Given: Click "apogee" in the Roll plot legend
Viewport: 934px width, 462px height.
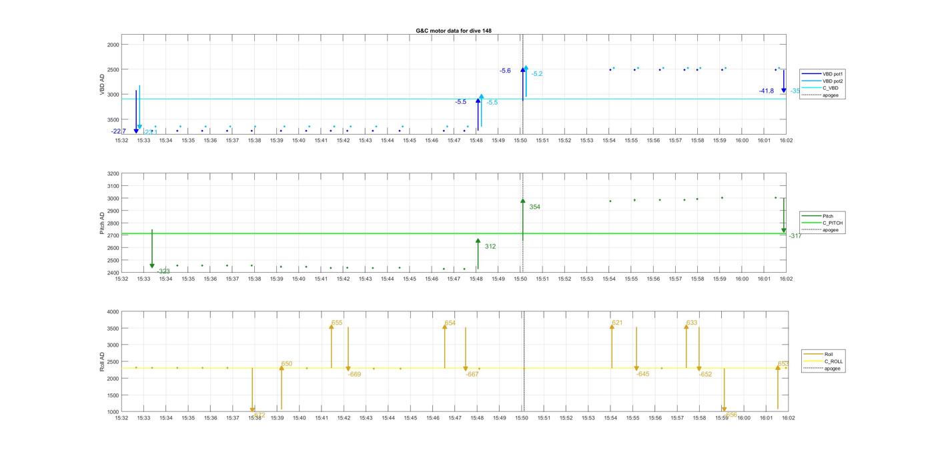Looking at the screenshot, I should [823, 369].
